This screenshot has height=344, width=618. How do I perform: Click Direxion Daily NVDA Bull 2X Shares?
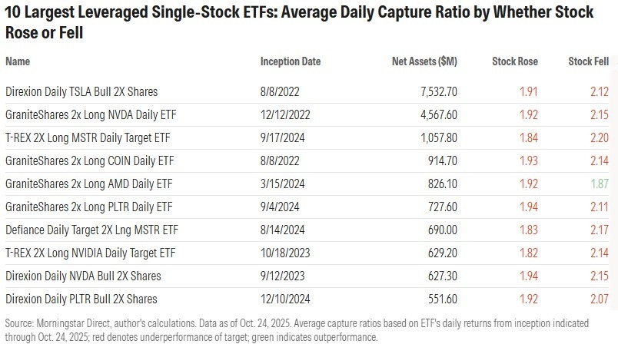[83, 276]
